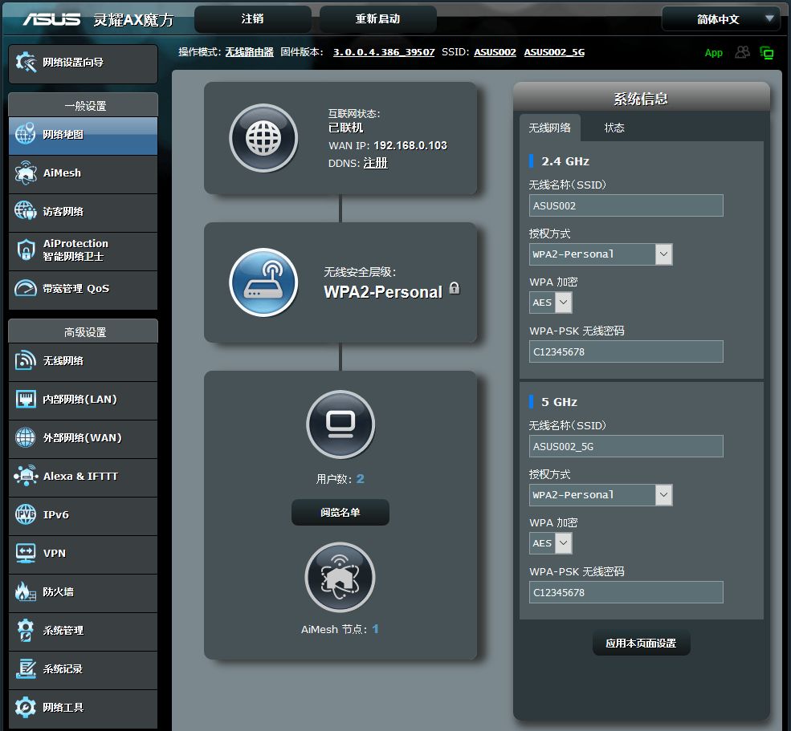Open VPN sidebar icon

coord(25,553)
